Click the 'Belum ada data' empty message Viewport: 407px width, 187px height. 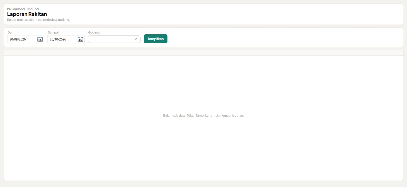203,116
